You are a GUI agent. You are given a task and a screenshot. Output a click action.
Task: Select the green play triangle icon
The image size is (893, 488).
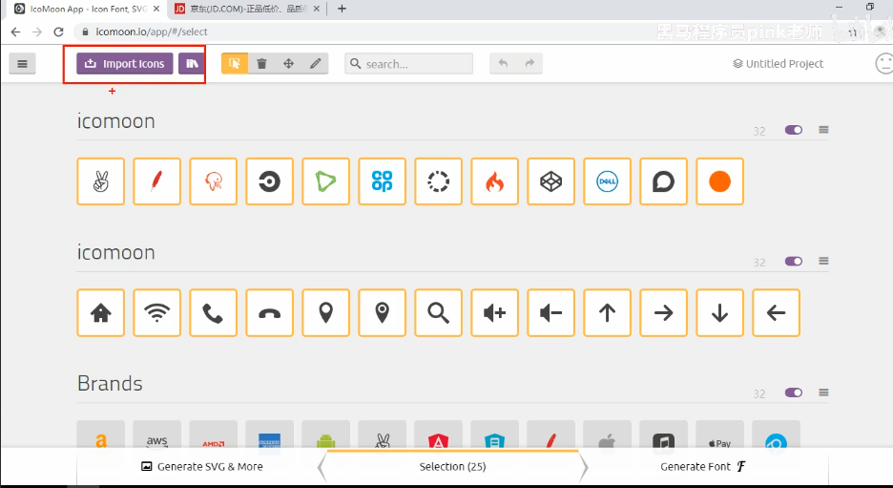pyautogui.click(x=325, y=181)
